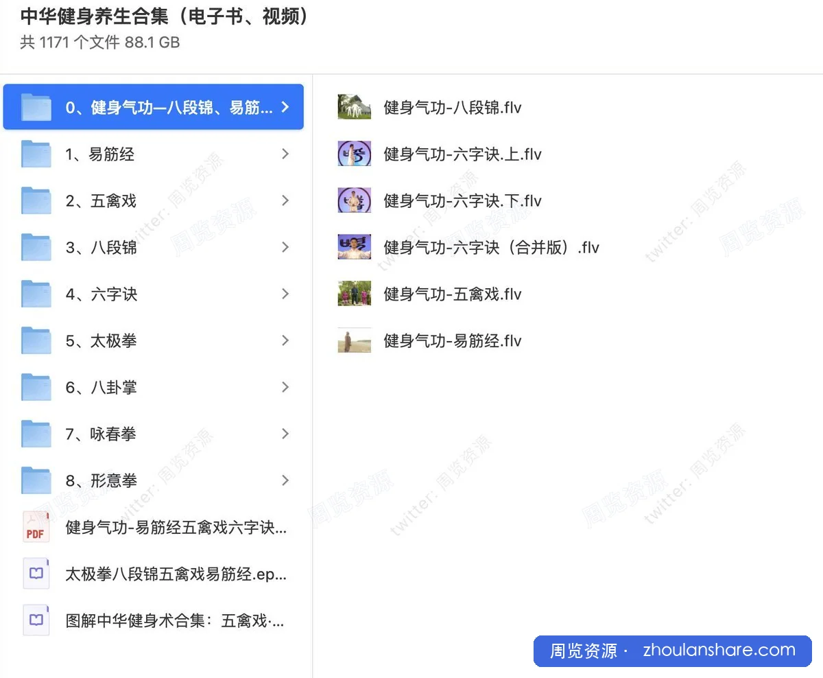Image resolution: width=823 pixels, height=678 pixels.
Task: Click epub icon for 太极拳八段锦五禽戏易筋经
Action: (x=36, y=574)
